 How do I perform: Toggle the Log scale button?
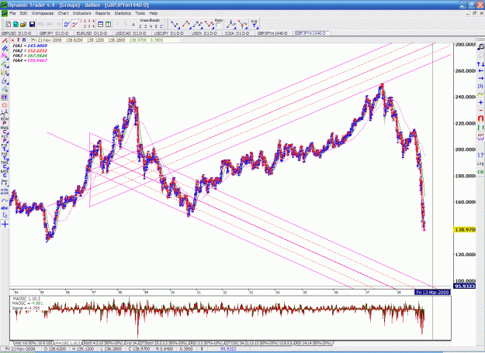480,163
